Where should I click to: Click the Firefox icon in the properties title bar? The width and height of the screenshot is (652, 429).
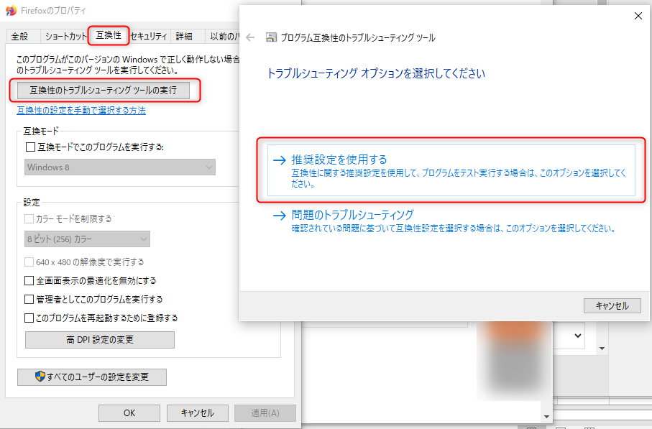click(x=12, y=10)
